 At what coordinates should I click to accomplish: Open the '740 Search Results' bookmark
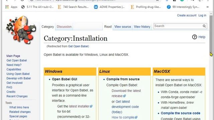[73, 7]
